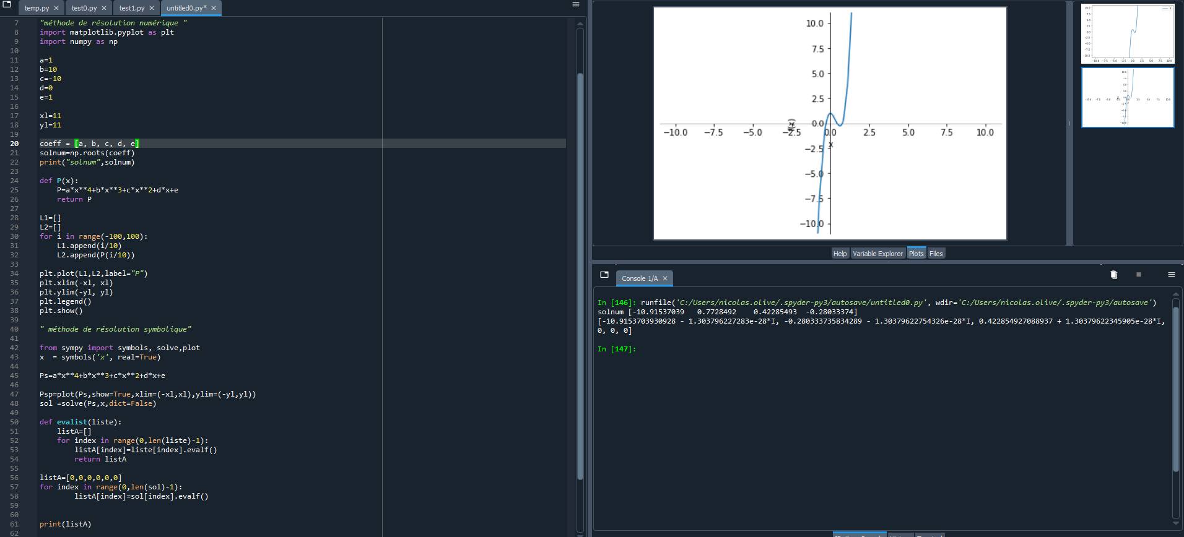Click the console trash (remove variables) icon
The width and height of the screenshot is (1184, 537).
pos(1113,275)
